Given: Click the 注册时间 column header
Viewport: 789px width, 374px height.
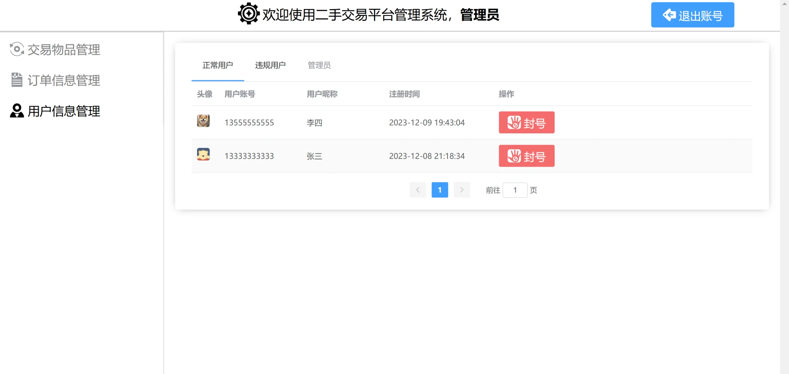Looking at the screenshot, I should (x=404, y=94).
